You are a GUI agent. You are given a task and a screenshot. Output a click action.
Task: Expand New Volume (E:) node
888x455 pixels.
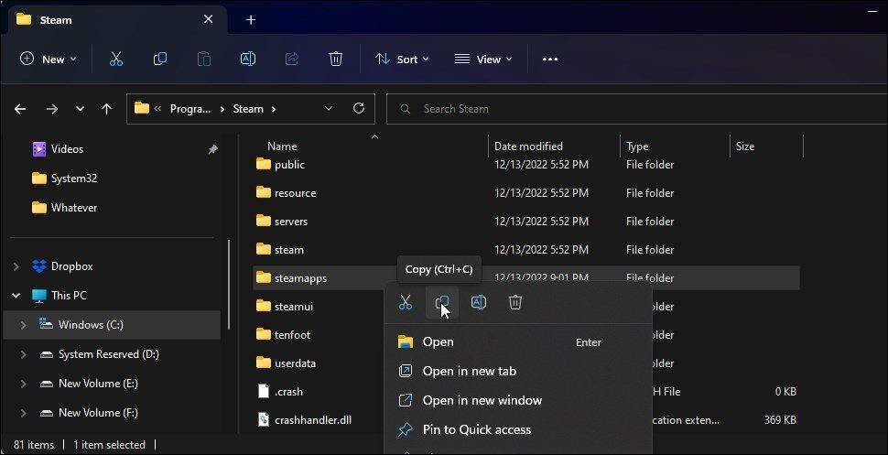tap(23, 384)
